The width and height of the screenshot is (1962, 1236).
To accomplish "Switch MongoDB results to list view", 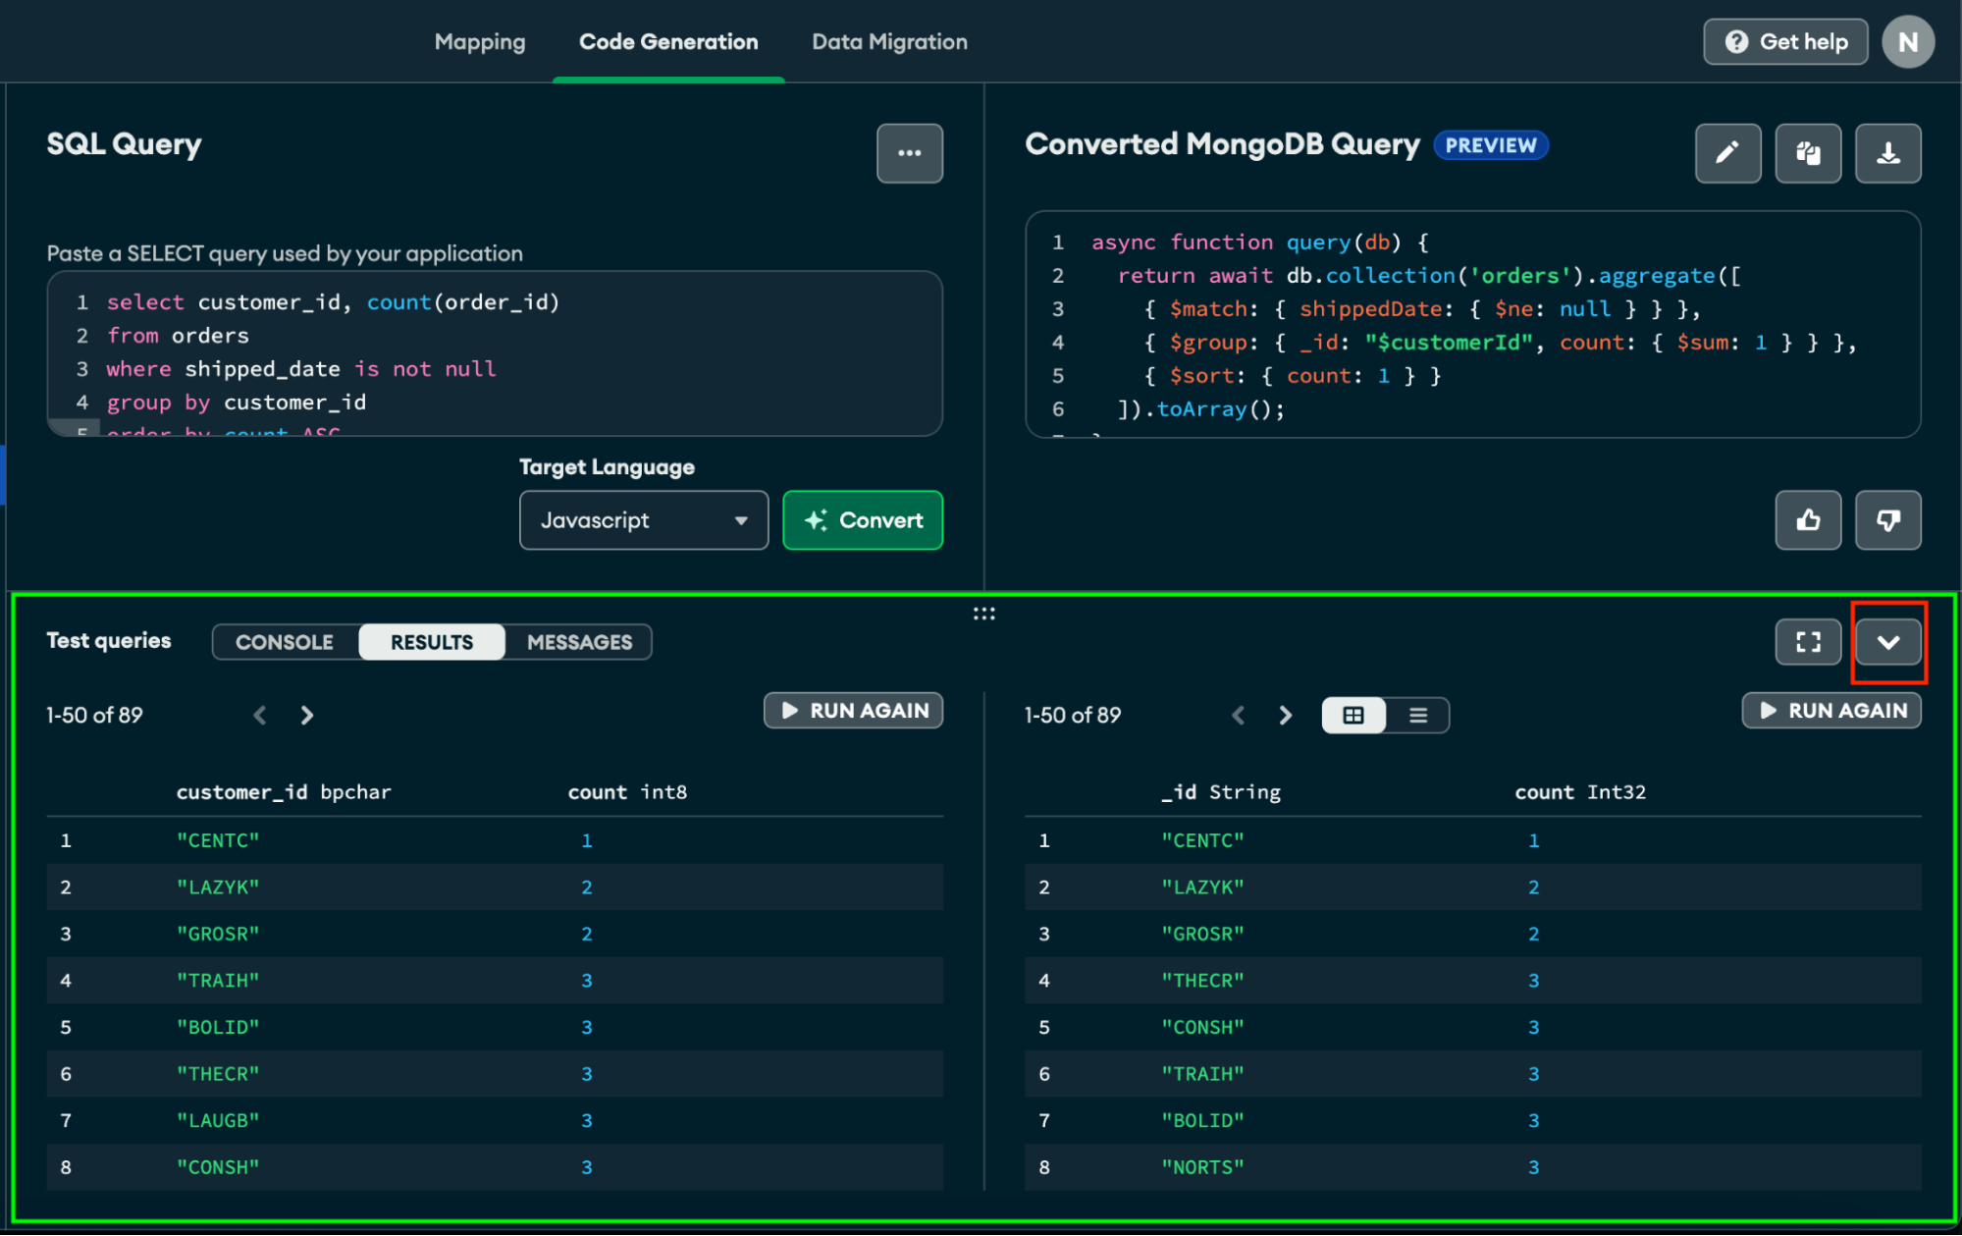I will (x=1417, y=715).
